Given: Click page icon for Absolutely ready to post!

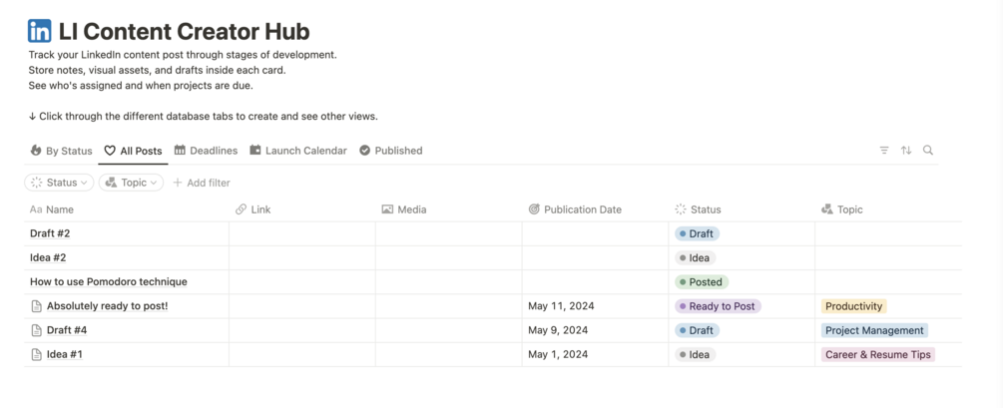Looking at the screenshot, I should (37, 306).
